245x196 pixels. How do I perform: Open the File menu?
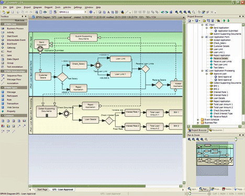point(5,7)
